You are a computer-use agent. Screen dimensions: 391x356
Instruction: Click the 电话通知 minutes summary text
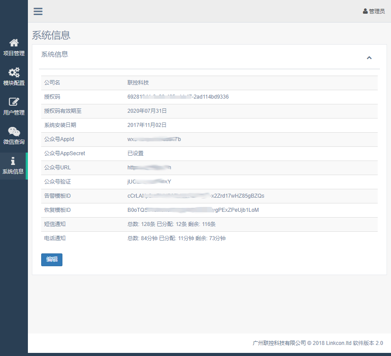click(x=176, y=238)
